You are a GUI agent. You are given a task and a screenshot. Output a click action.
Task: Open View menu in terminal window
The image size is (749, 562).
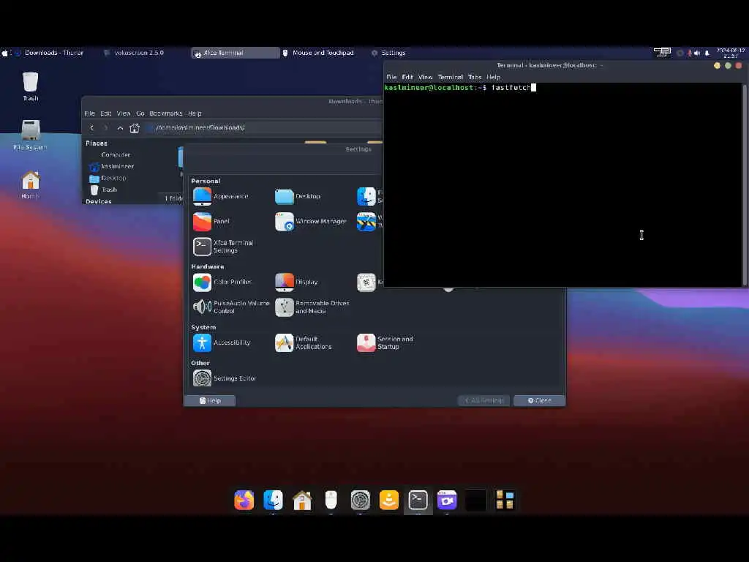(425, 78)
